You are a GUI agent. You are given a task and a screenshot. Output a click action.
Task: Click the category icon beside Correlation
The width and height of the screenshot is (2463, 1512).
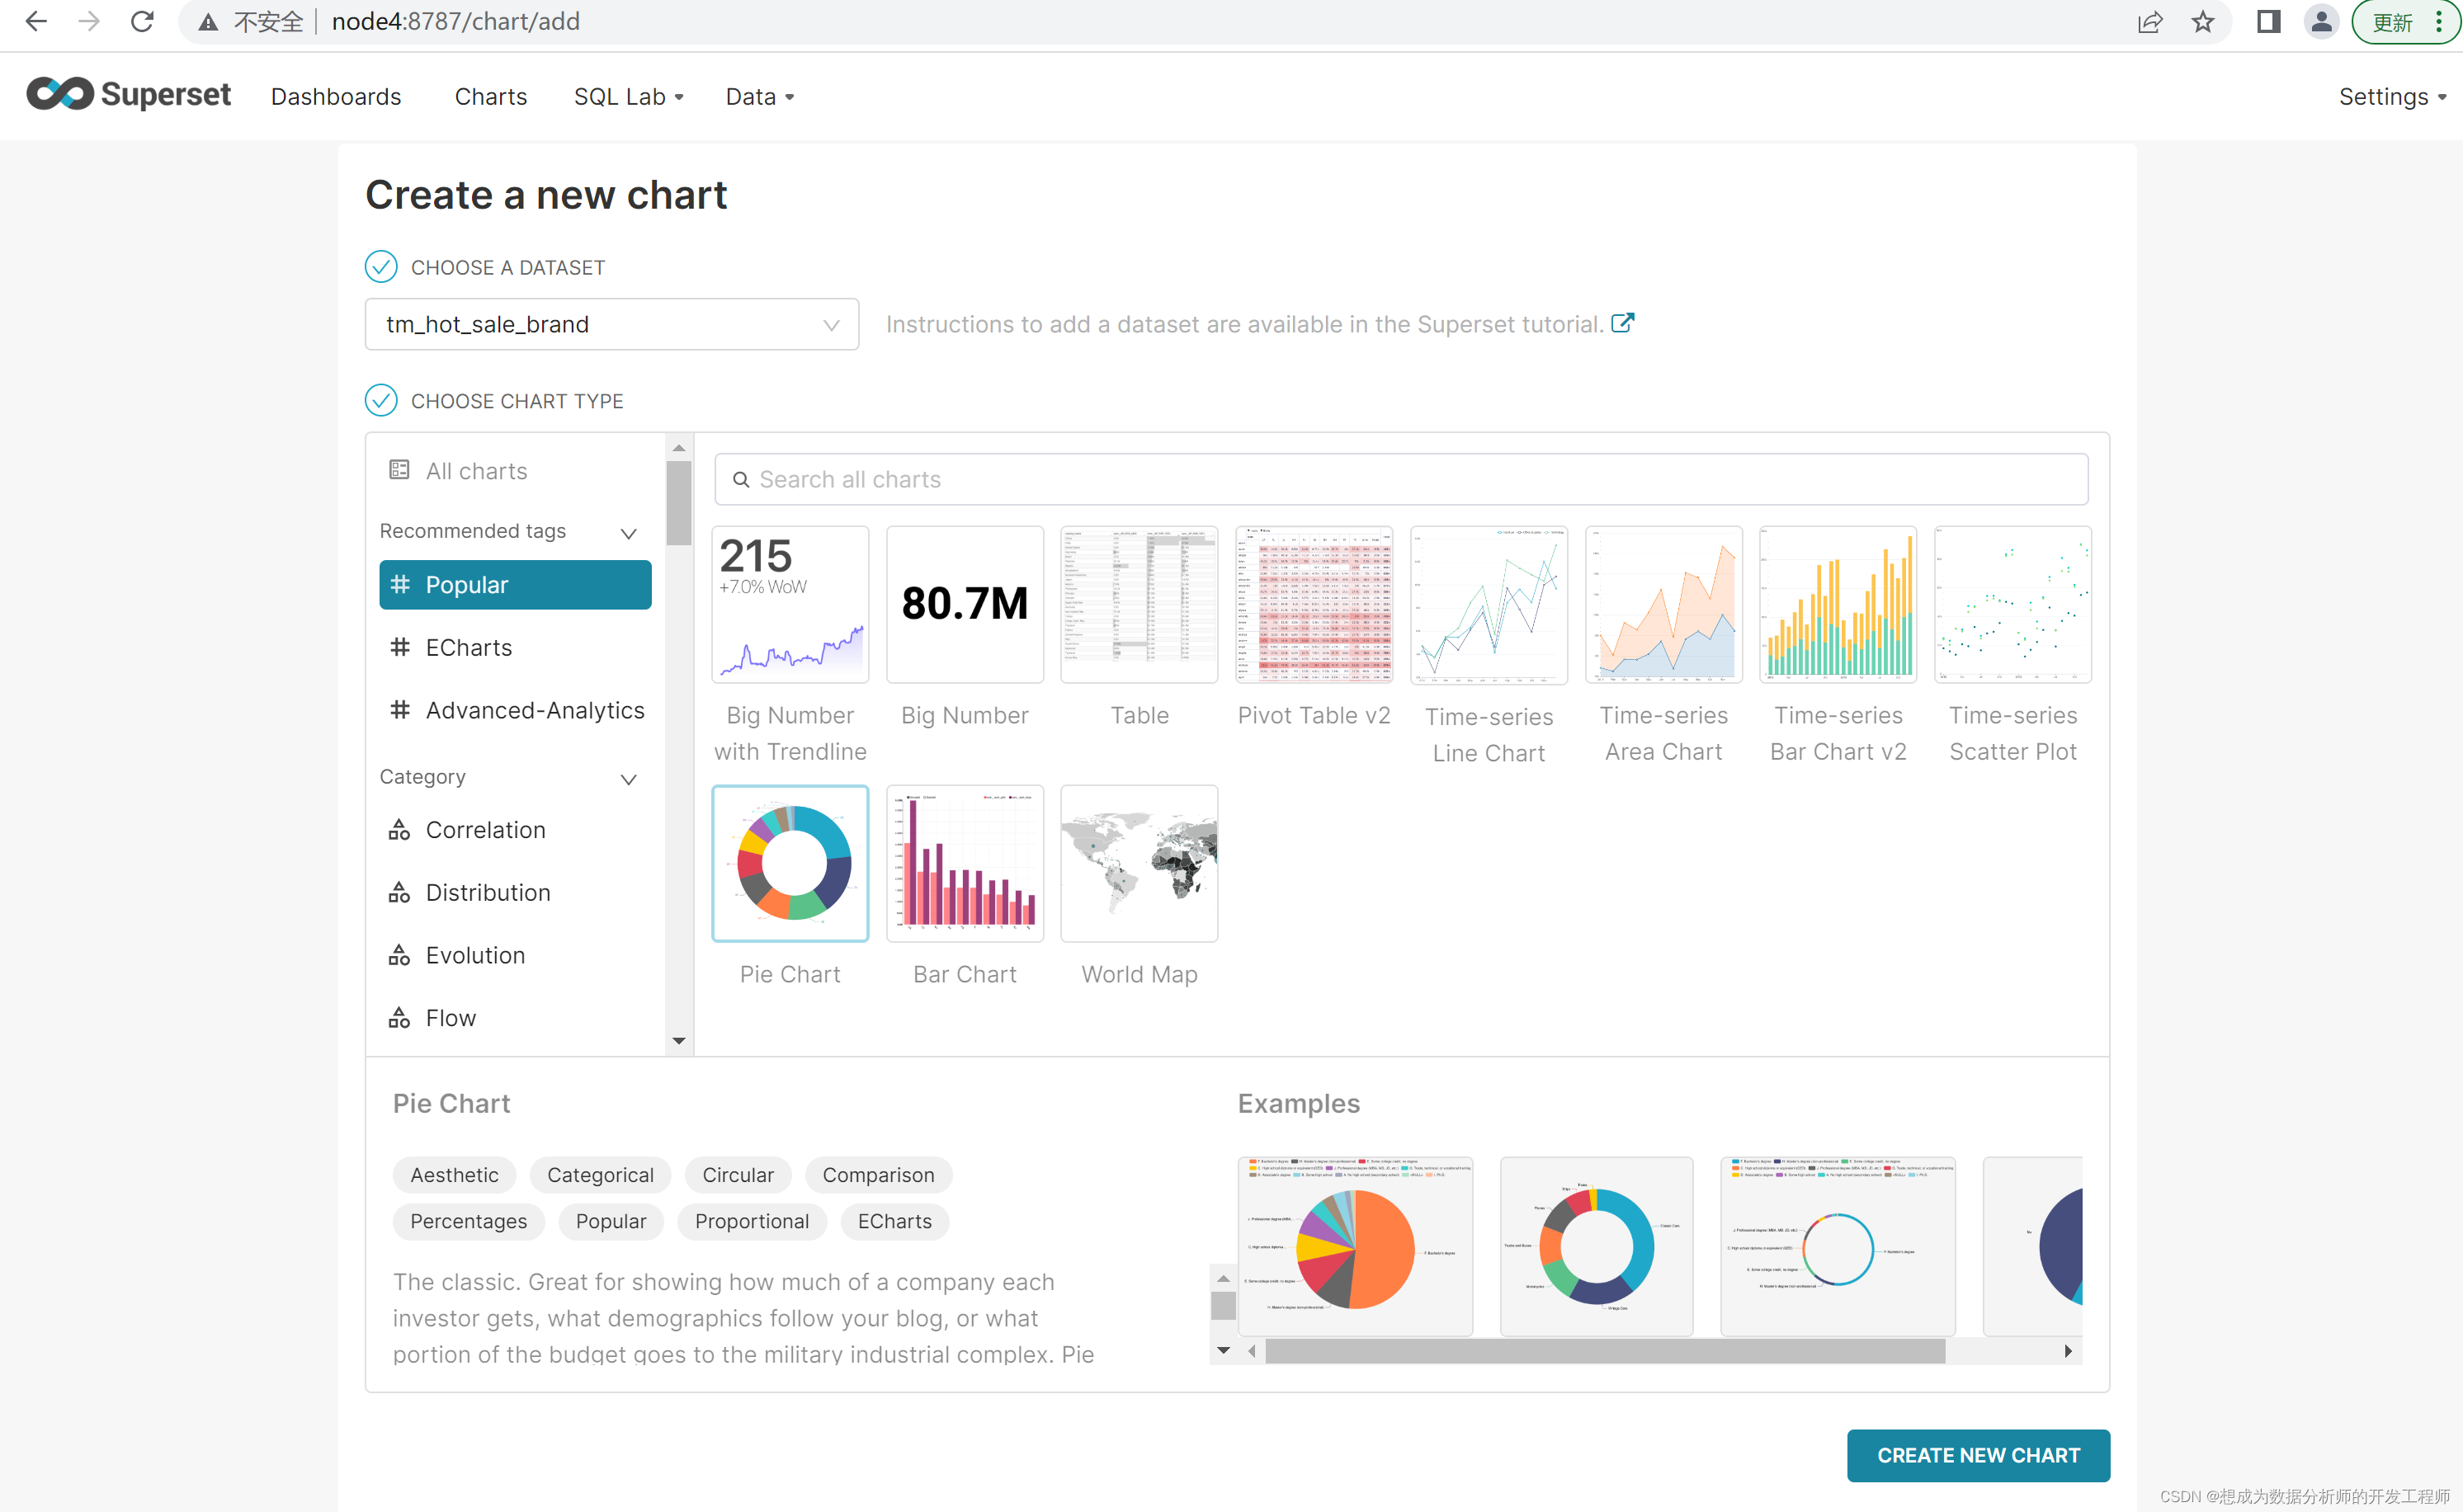coord(399,830)
